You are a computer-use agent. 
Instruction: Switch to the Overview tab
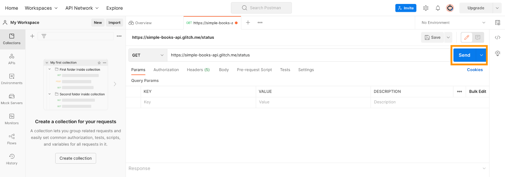point(140,23)
